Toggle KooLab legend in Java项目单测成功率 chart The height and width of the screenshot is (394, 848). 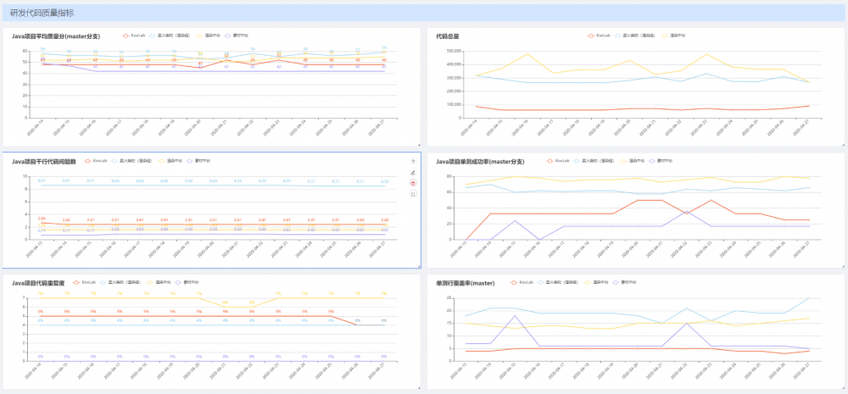(559, 161)
